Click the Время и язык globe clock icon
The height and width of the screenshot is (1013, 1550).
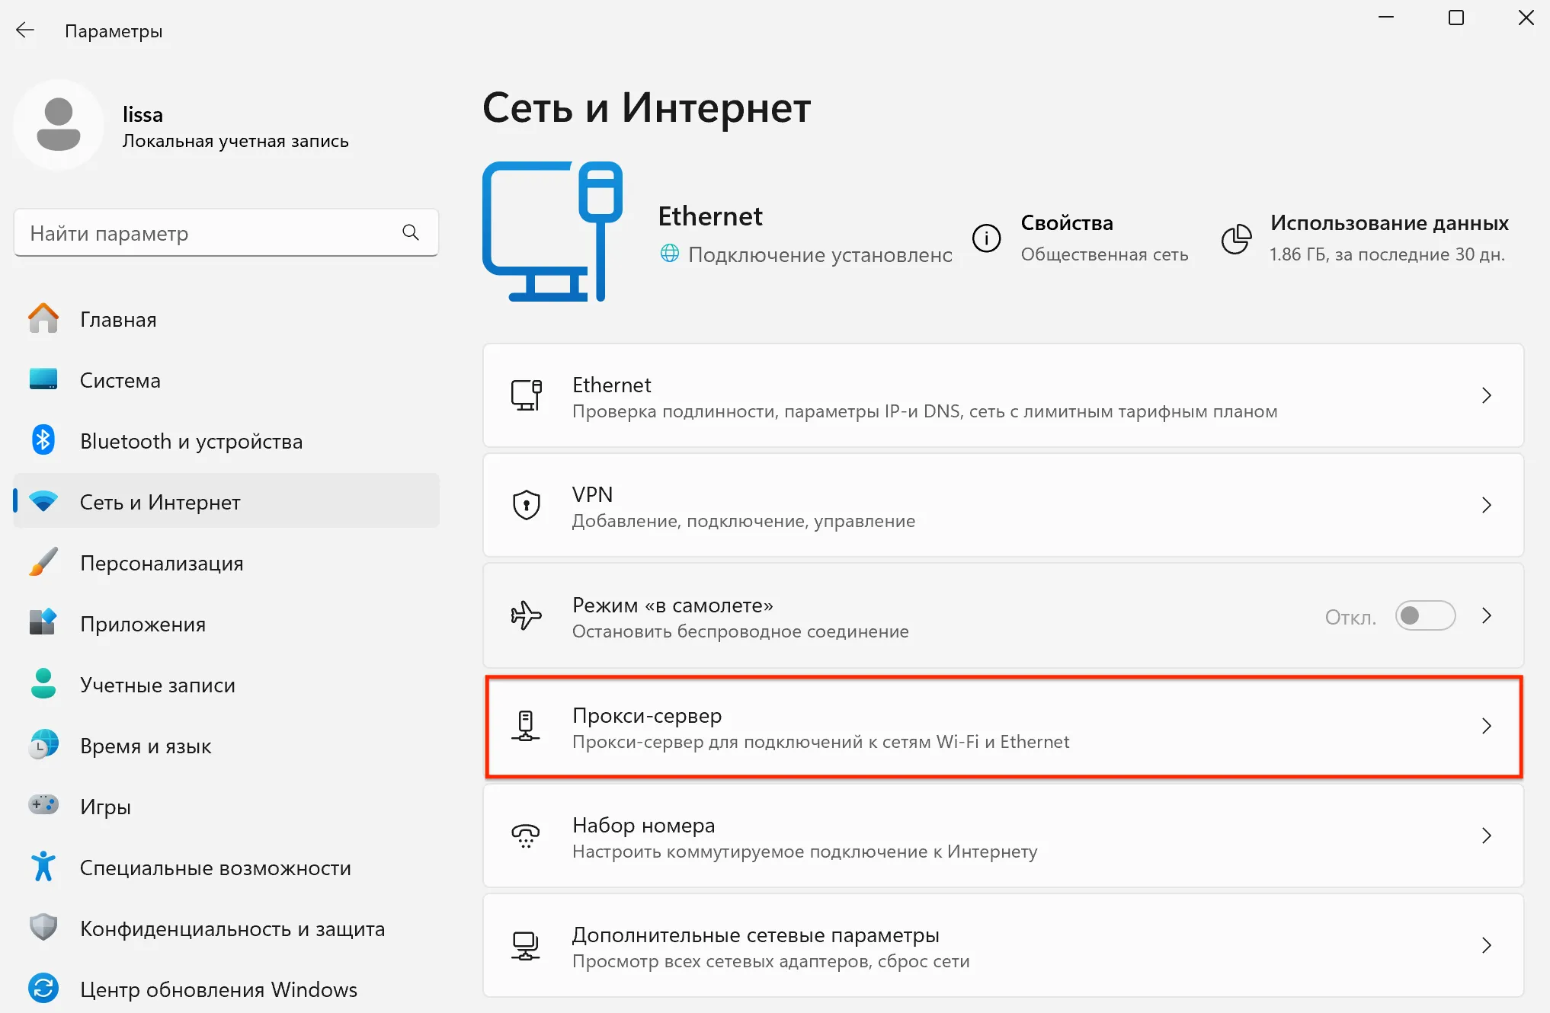coord(43,745)
